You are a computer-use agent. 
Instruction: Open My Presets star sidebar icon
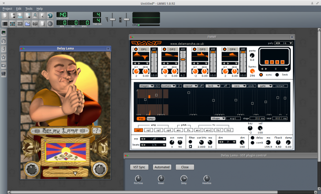[x=4, y=57]
